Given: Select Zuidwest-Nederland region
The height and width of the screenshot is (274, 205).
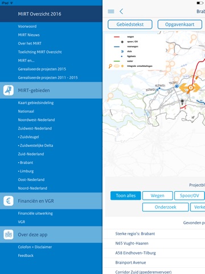Looking at the screenshot, I should tap(35, 128).
